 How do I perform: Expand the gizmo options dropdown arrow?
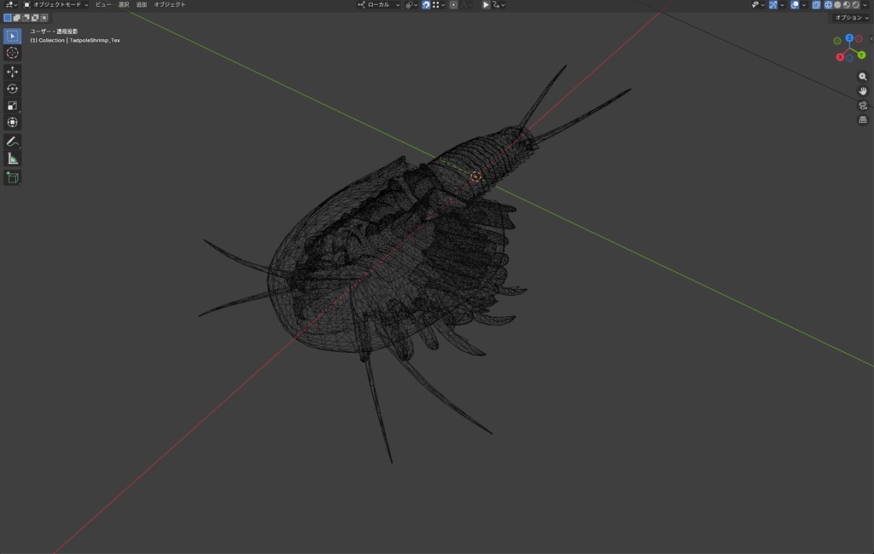pos(783,4)
